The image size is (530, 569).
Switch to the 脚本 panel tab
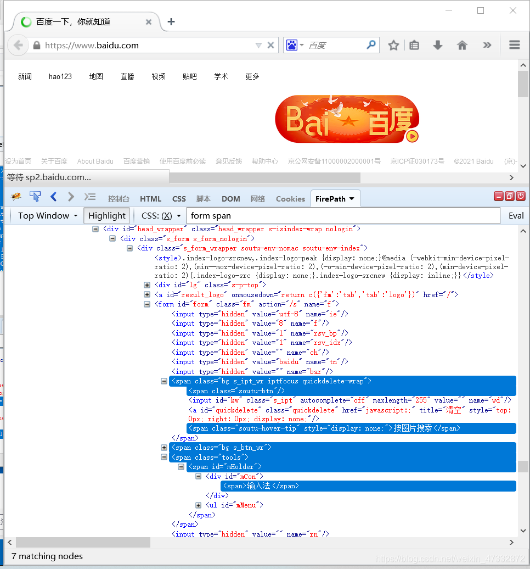click(x=204, y=199)
